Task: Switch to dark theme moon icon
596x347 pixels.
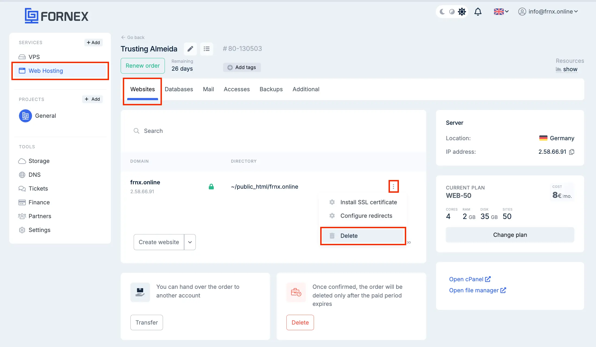Action: click(x=442, y=12)
